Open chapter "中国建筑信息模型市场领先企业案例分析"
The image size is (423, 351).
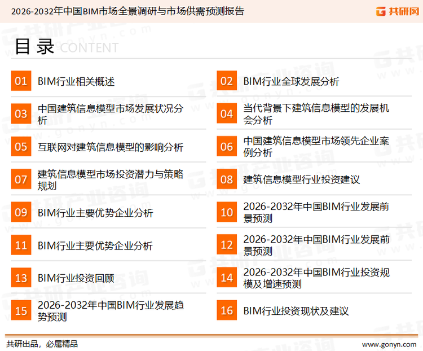tap(316, 147)
